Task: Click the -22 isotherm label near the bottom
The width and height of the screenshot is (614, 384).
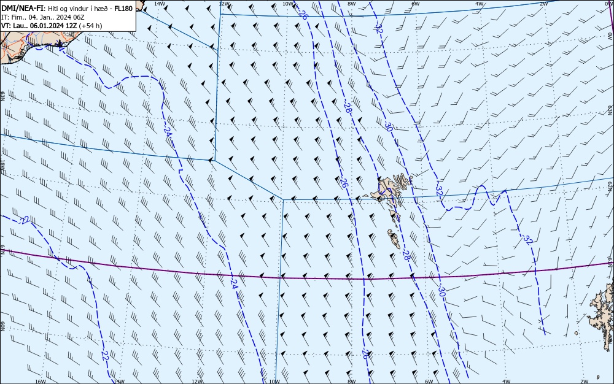Action: click(105, 355)
